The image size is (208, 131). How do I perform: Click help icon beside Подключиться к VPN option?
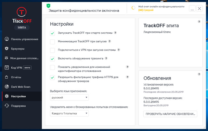pyautogui.click(x=119, y=50)
